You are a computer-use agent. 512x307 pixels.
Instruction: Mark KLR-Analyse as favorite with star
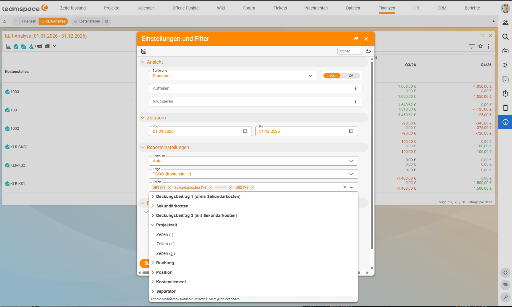[x=481, y=46]
